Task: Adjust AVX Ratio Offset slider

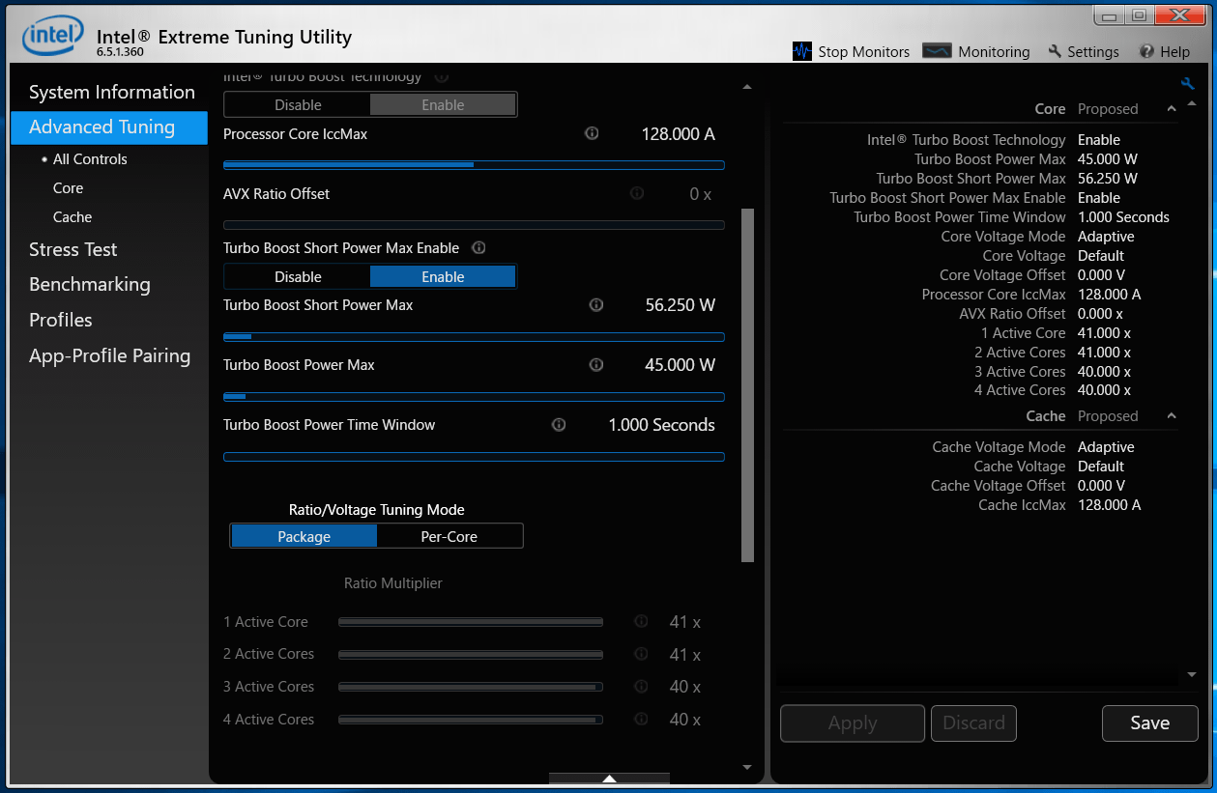Action: pyautogui.click(x=474, y=225)
